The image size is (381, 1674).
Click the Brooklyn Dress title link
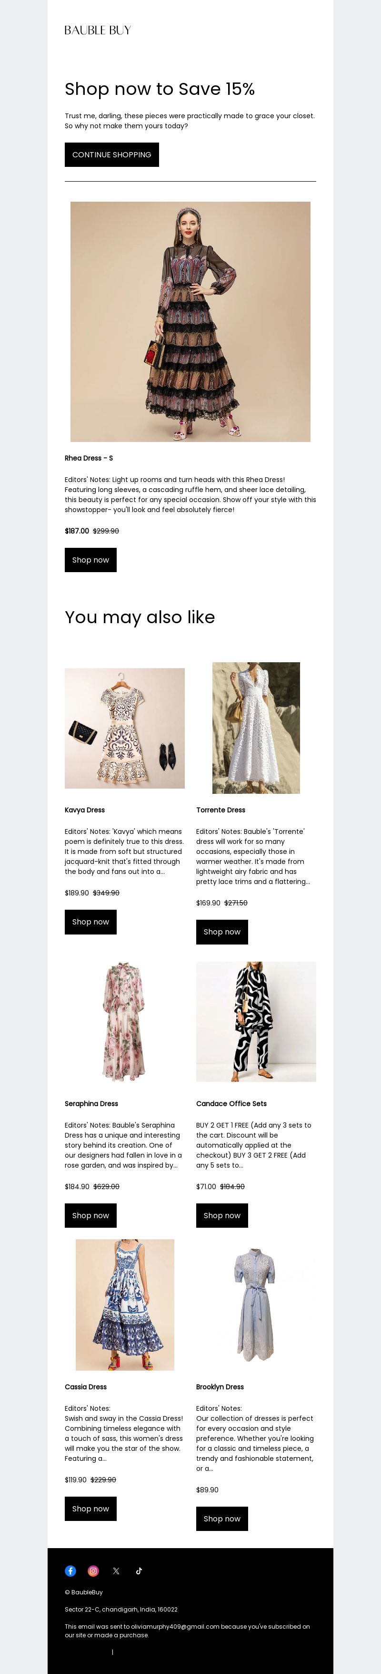(220, 1387)
